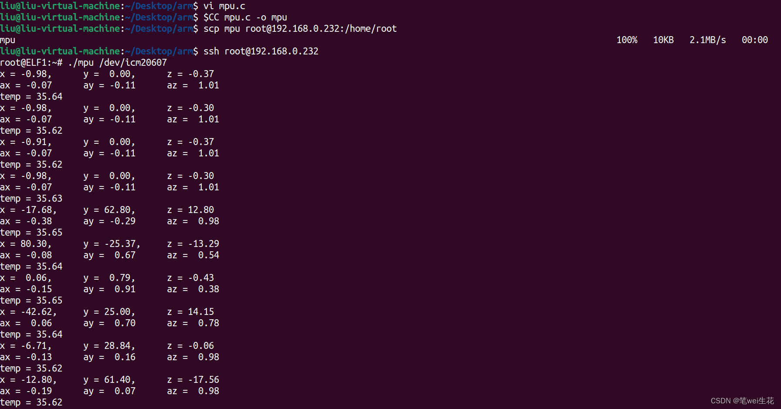Click the '00:00' transfer time value
Viewport: 781px width, 409px height.
click(755, 40)
